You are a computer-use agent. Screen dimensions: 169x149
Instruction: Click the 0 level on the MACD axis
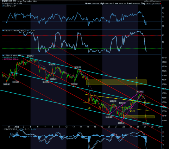[x=163, y=136]
